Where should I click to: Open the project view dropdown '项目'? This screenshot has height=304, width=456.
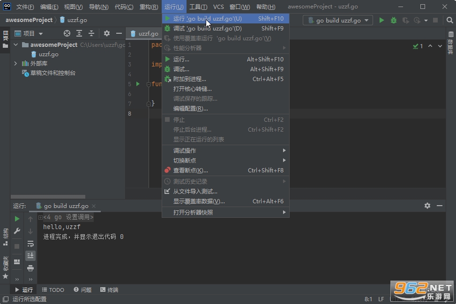29,33
